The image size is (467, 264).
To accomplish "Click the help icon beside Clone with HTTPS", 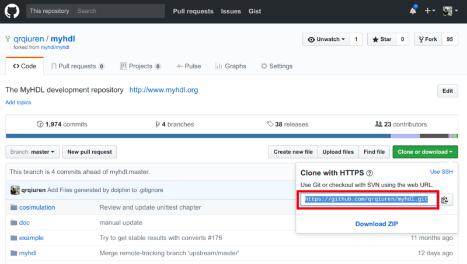I will tap(370, 173).
